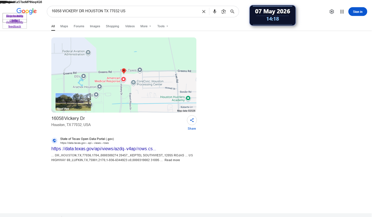Select the DSV map marker
Screen dimensions: 376x217
pos(83,76)
